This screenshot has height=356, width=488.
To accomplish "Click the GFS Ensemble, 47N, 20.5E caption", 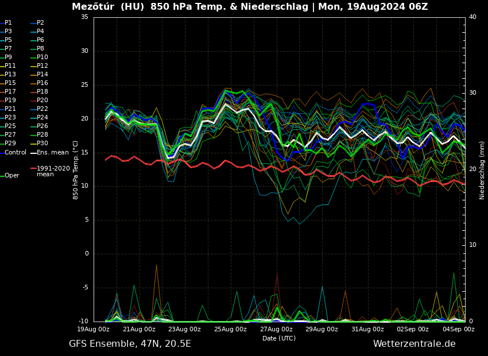I will click(x=130, y=344).
